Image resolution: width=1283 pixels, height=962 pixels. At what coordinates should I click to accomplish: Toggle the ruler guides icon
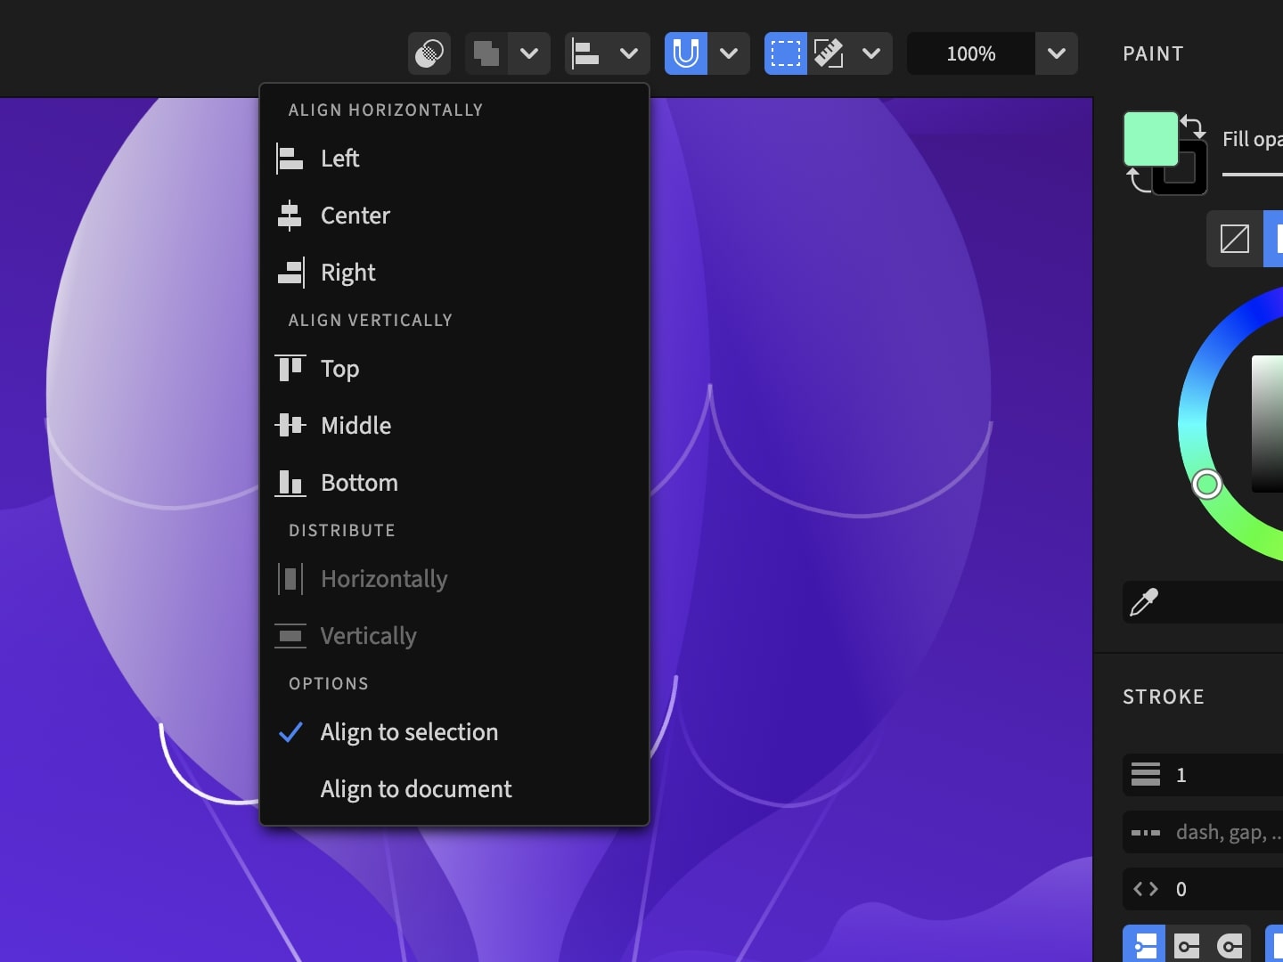pos(829,53)
